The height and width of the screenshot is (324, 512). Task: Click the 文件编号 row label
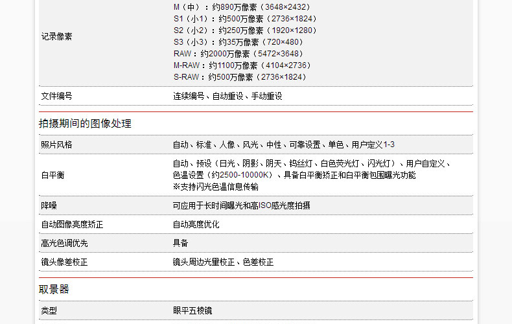57,96
